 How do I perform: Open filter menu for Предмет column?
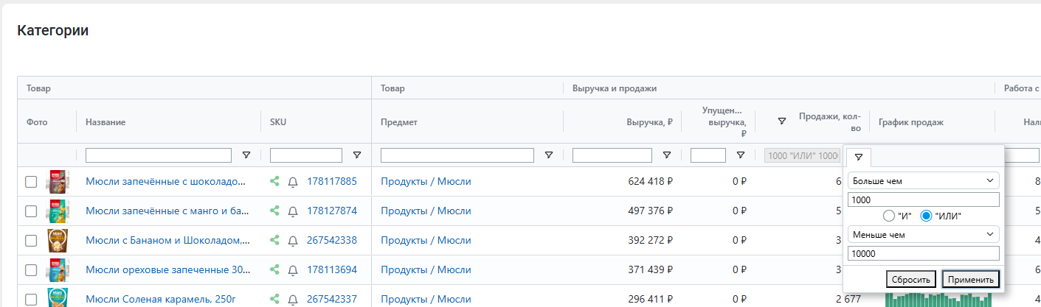coord(549,155)
